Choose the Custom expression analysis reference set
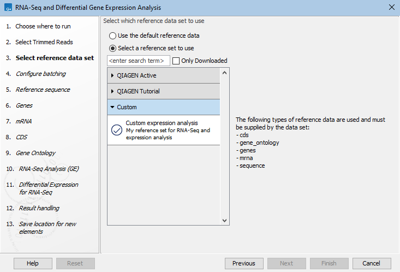 [164, 130]
